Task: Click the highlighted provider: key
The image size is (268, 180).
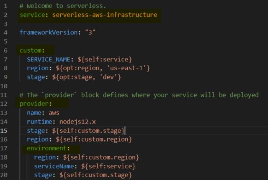Action: (36, 104)
